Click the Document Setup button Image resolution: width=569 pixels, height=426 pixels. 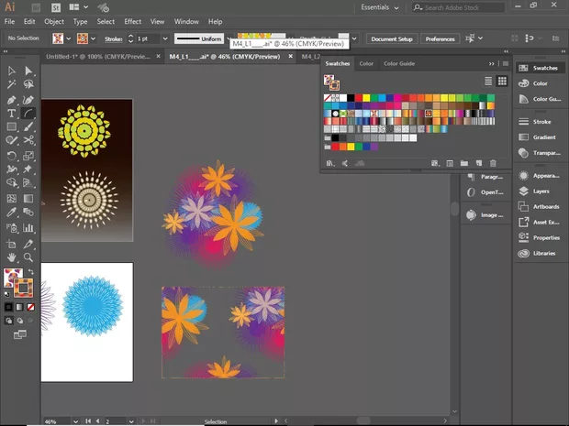[x=392, y=39]
